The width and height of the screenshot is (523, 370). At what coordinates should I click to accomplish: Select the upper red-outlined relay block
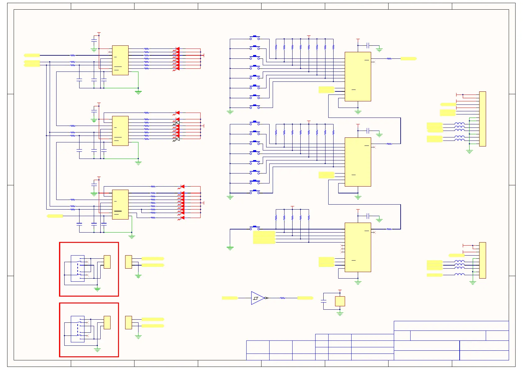tap(89, 269)
